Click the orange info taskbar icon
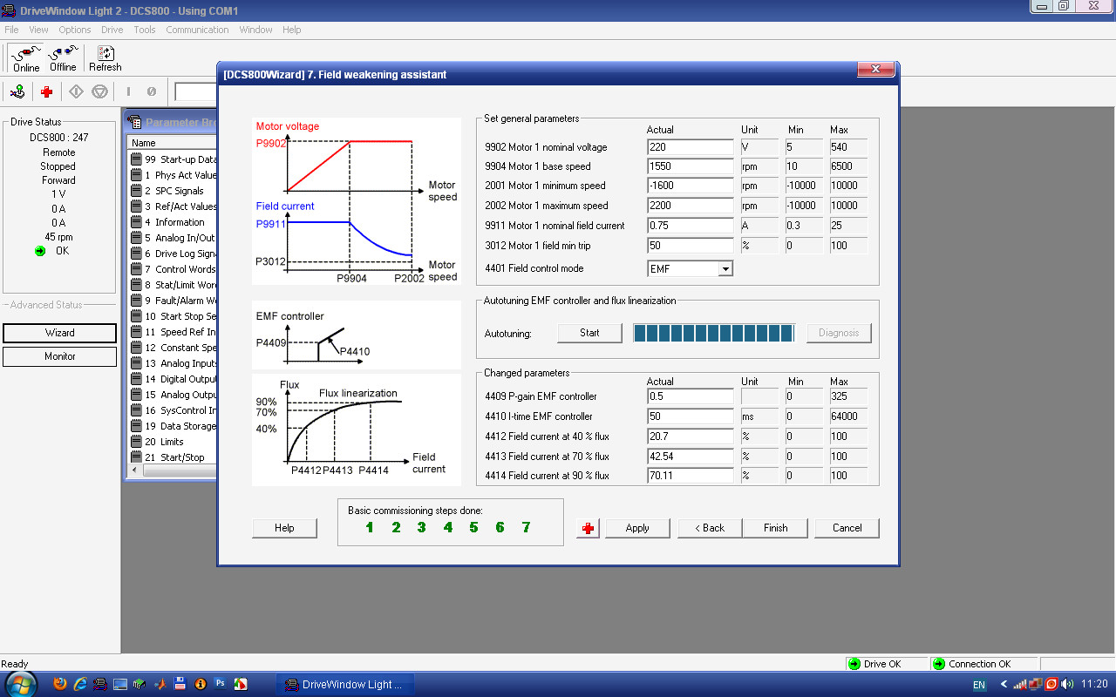 click(200, 684)
